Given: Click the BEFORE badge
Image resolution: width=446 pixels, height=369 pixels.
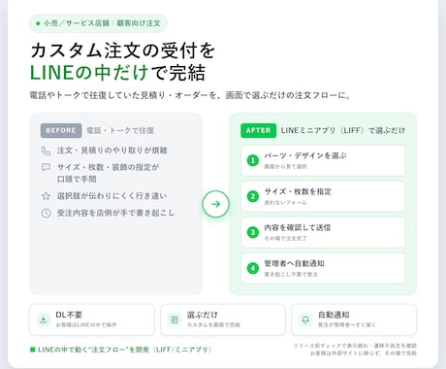Looking at the screenshot, I should (61, 130).
